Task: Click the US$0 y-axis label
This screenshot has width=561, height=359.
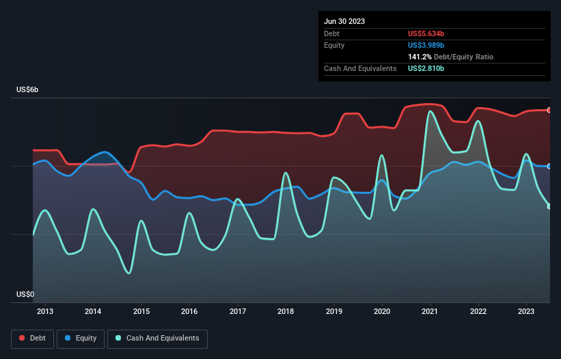Action: pos(25,294)
